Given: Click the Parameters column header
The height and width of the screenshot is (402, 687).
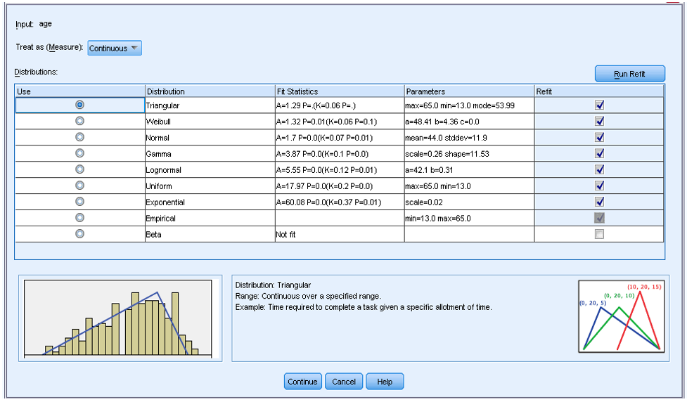Looking at the screenshot, I should coord(469,91).
